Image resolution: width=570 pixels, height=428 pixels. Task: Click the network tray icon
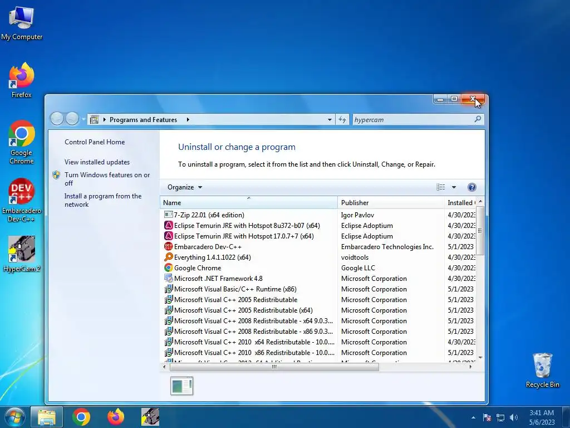tap(500, 417)
